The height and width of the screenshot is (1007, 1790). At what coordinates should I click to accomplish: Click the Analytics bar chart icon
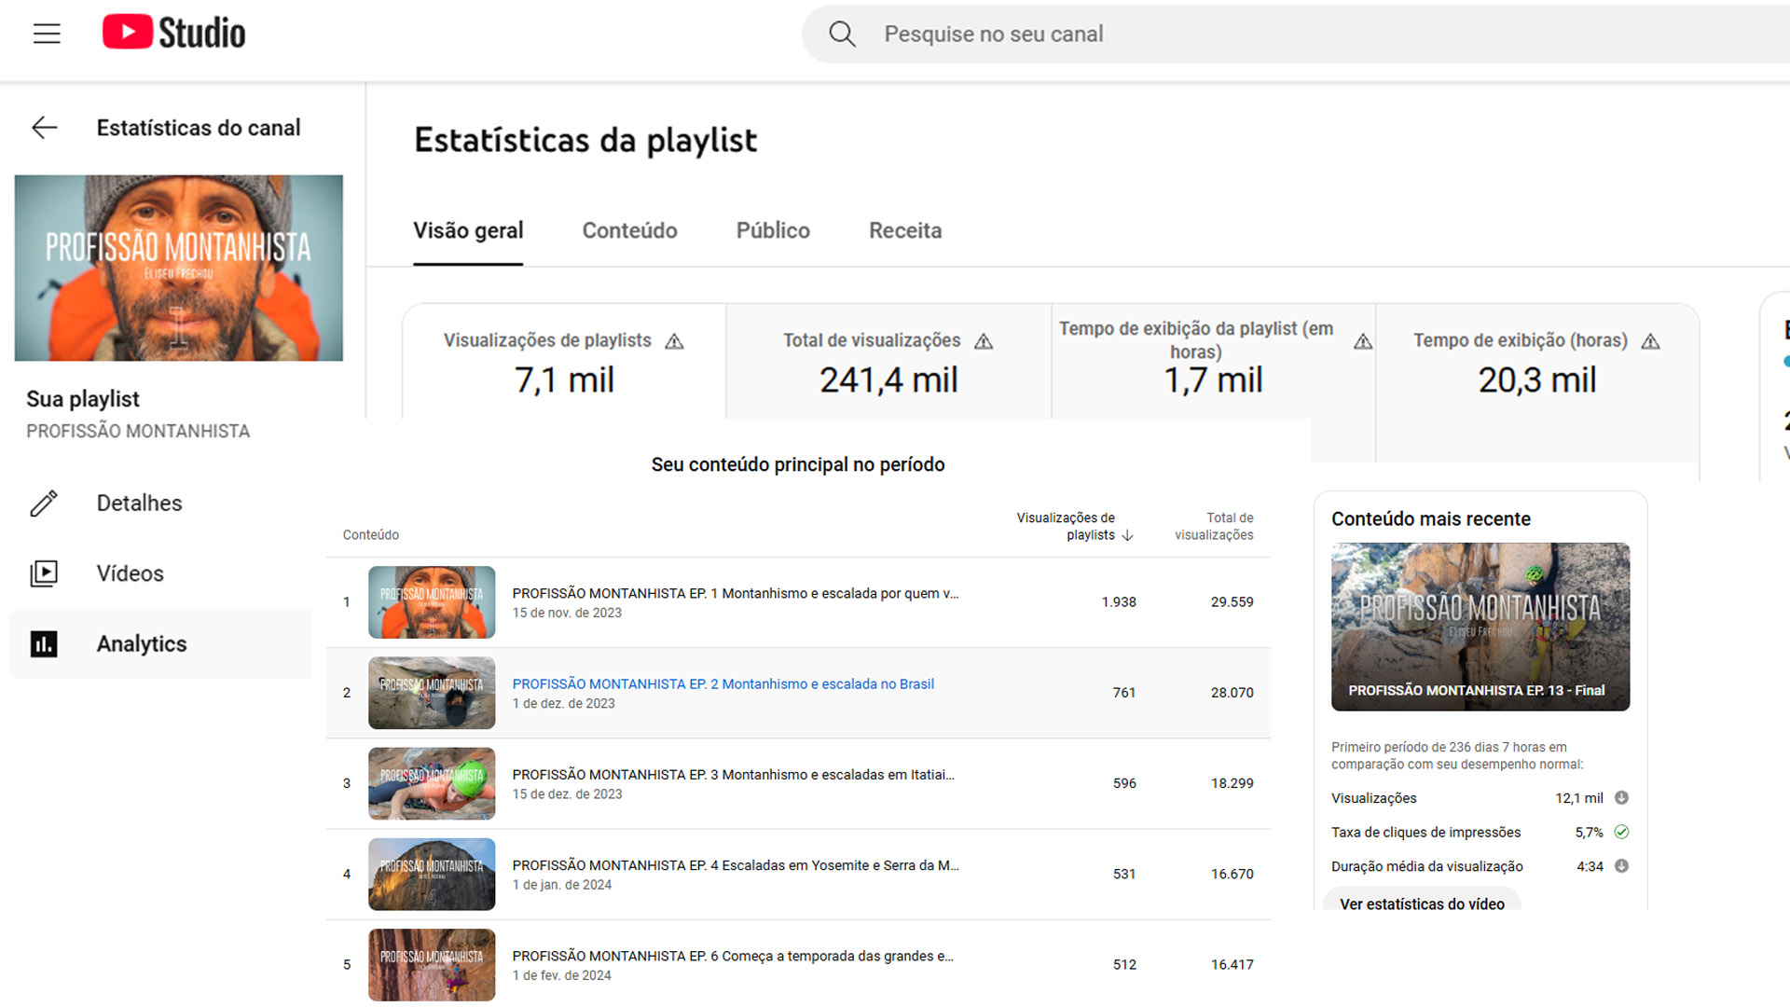tap(44, 644)
